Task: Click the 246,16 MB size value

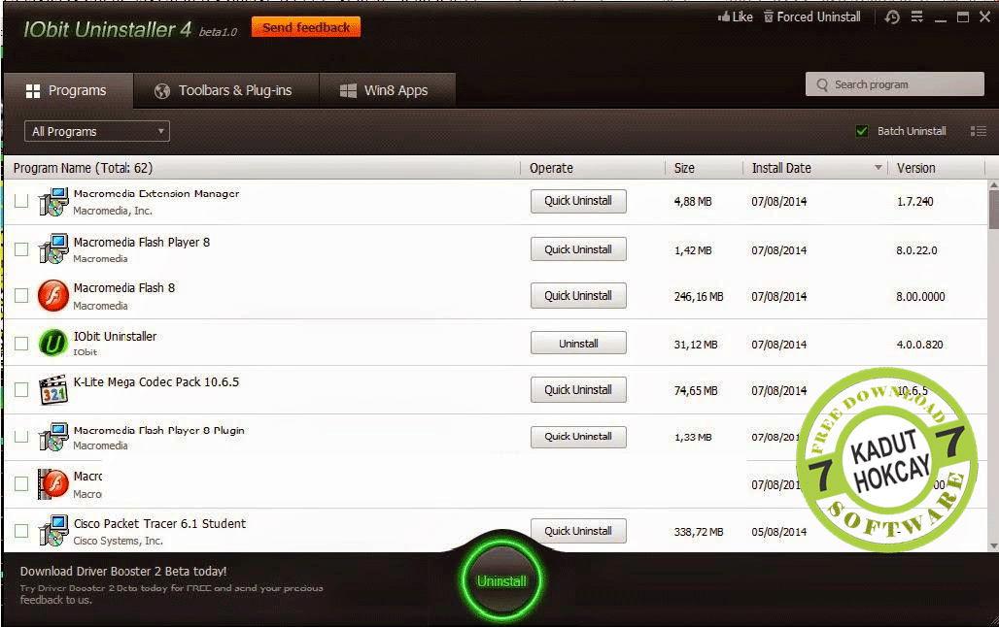Action: (699, 297)
